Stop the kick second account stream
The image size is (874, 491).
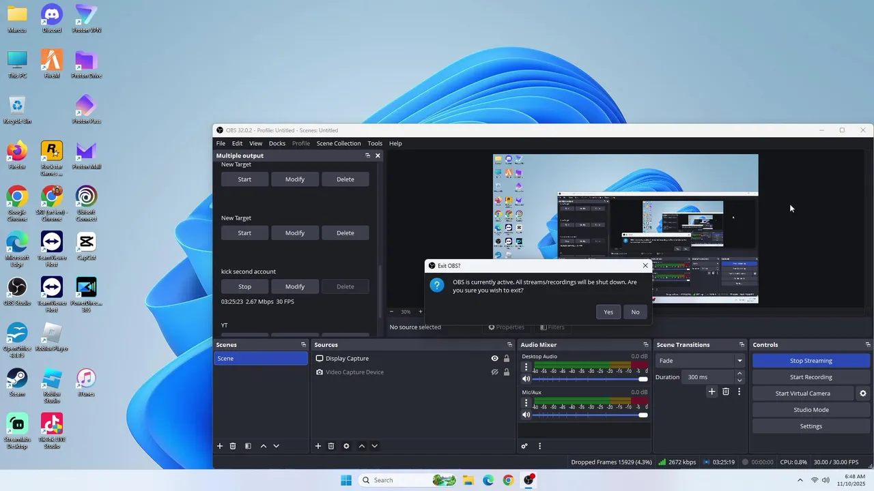(x=244, y=286)
